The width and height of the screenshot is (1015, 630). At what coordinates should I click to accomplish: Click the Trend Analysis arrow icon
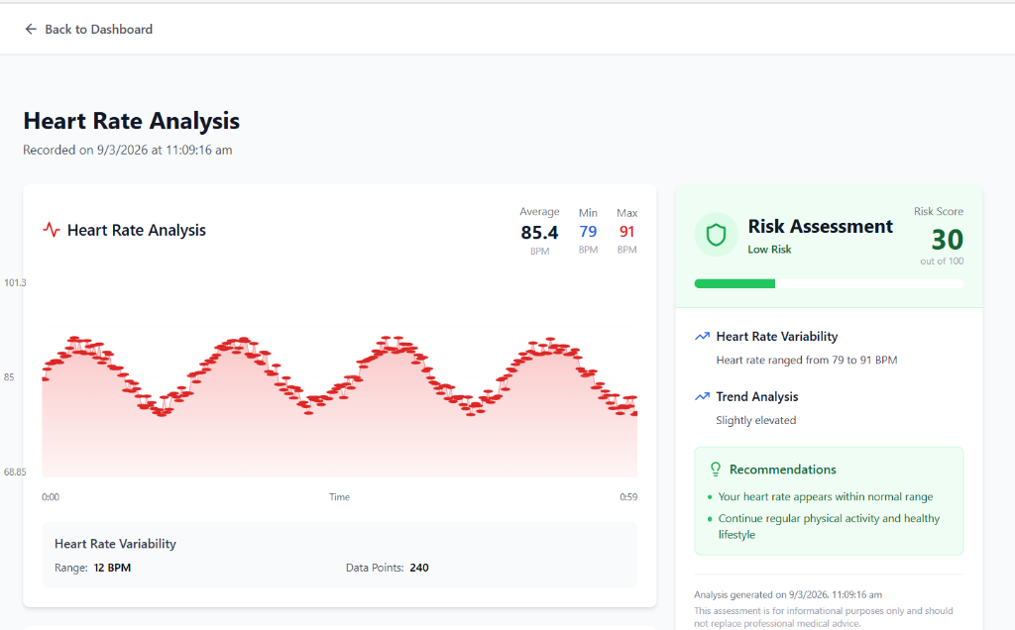702,396
